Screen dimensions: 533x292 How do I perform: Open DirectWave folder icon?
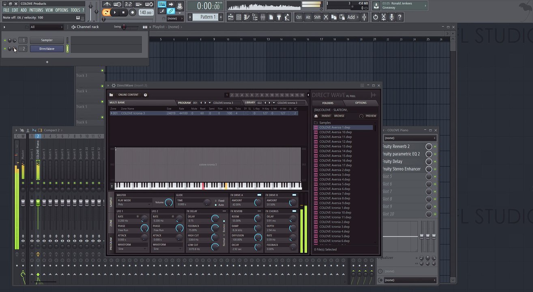coord(111,95)
